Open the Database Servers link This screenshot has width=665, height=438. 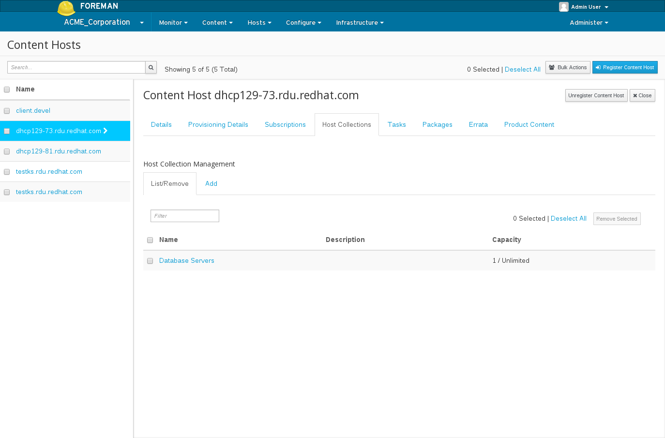tap(186, 260)
